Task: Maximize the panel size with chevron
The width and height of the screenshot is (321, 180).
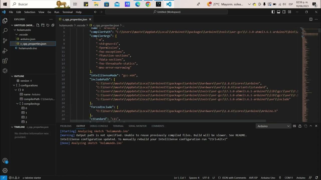Action: coord(311,126)
